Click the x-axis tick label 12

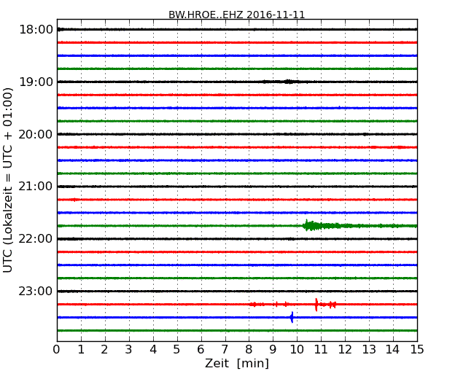345,349
